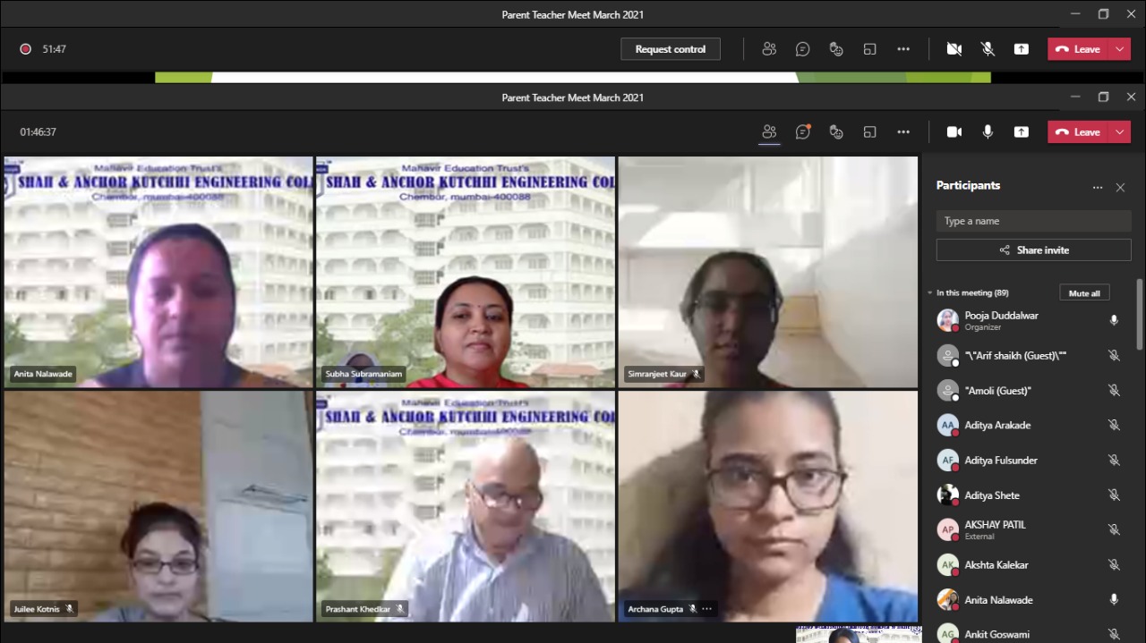The height and width of the screenshot is (643, 1146).
Task: Show participants icon in the 51:47 recording toolbar
Action: click(x=769, y=49)
